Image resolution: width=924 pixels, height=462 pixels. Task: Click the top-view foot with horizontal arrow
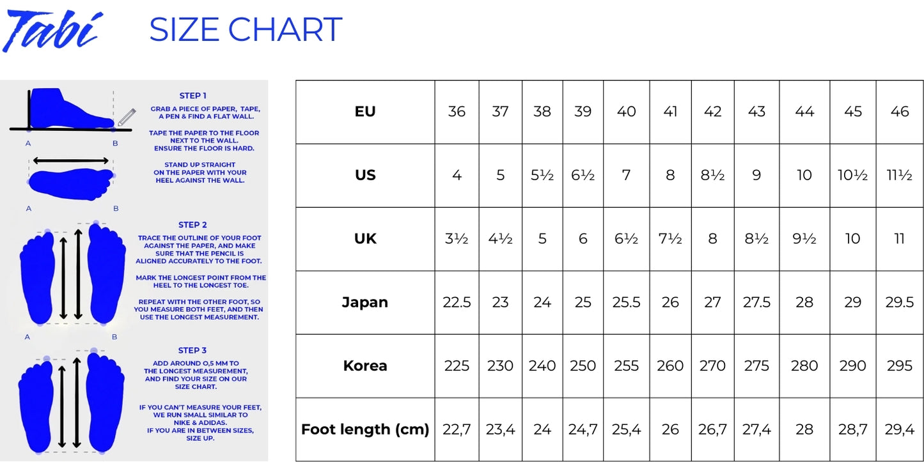click(x=71, y=176)
